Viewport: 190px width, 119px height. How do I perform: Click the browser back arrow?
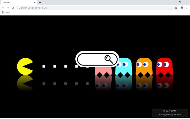pos(3,8)
